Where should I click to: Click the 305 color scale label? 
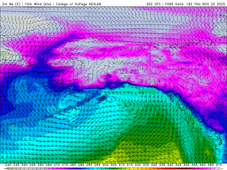(x=113, y=165)
